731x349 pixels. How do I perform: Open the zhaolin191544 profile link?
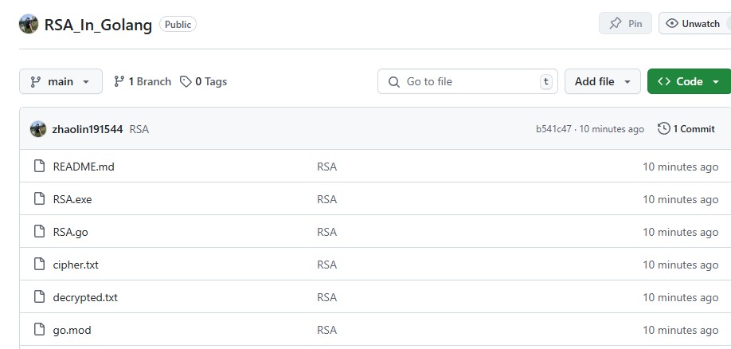point(87,128)
